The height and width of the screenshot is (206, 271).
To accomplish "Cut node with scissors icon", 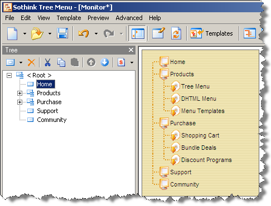I will 47,62.
